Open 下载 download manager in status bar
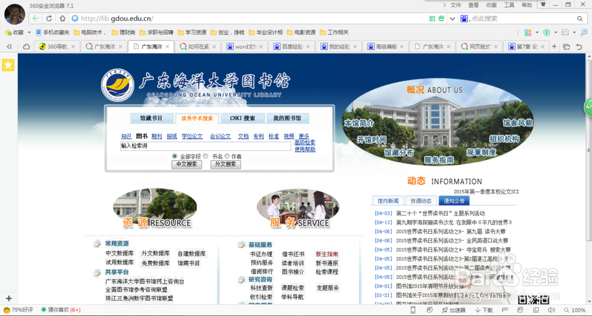Viewport: 592px width, 316px height. coord(484,310)
